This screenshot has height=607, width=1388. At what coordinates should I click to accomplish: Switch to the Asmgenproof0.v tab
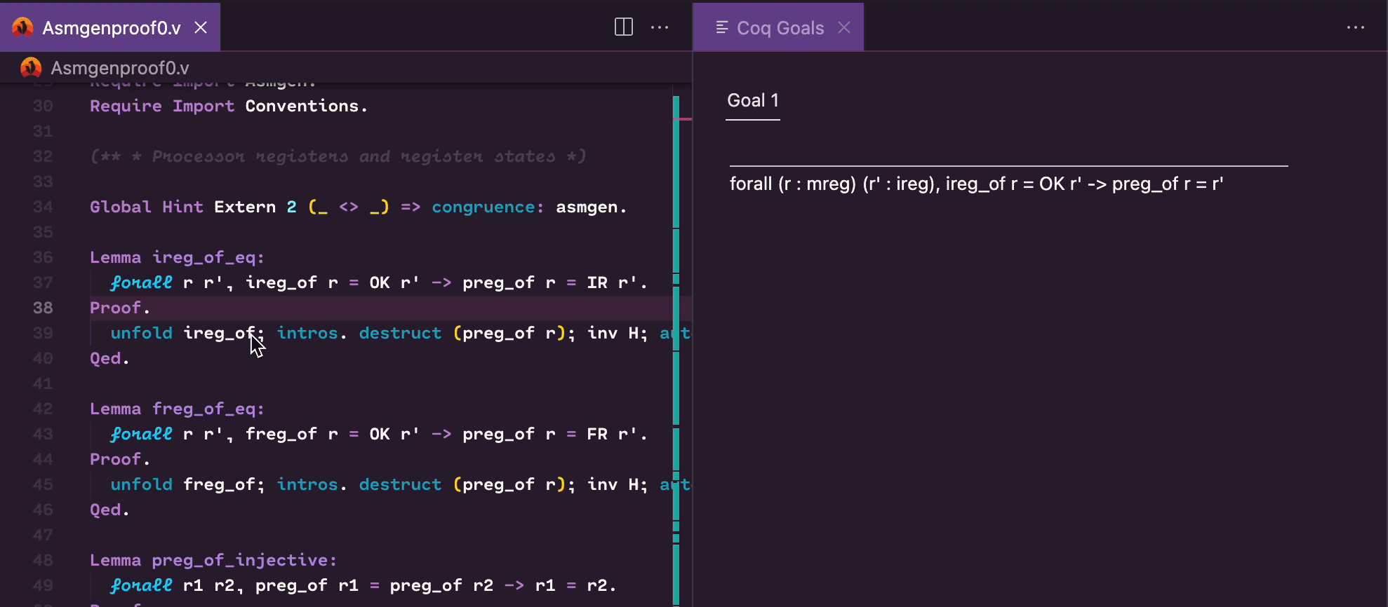pyautogui.click(x=110, y=27)
